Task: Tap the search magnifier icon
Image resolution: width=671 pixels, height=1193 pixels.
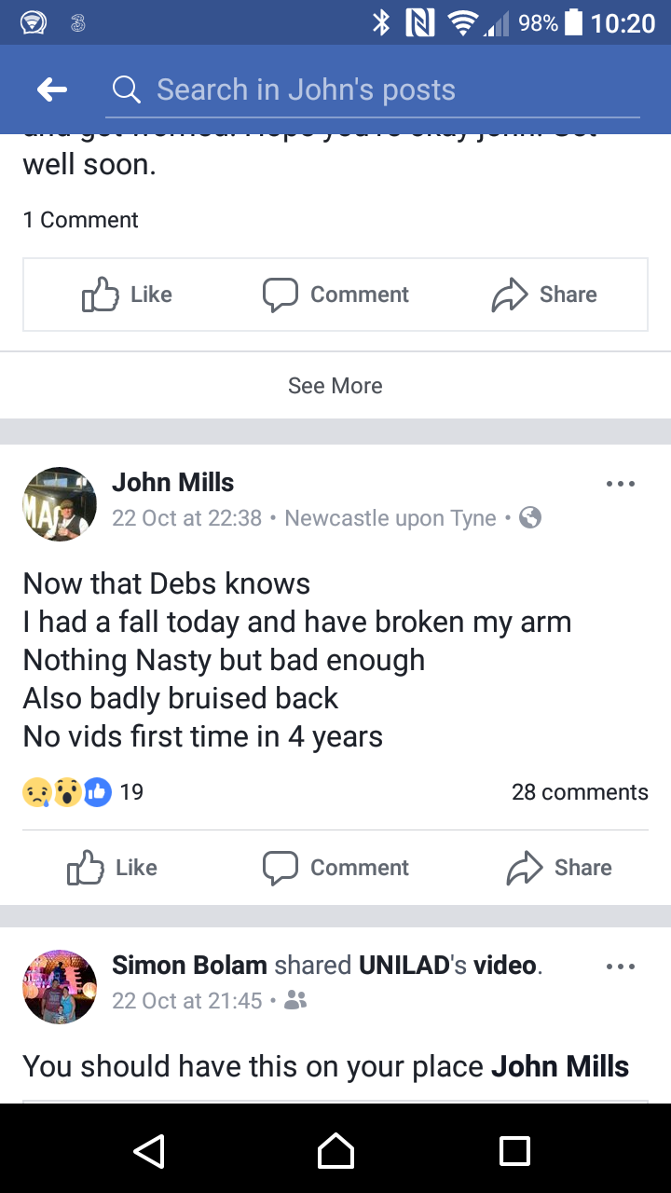Action: [126, 89]
